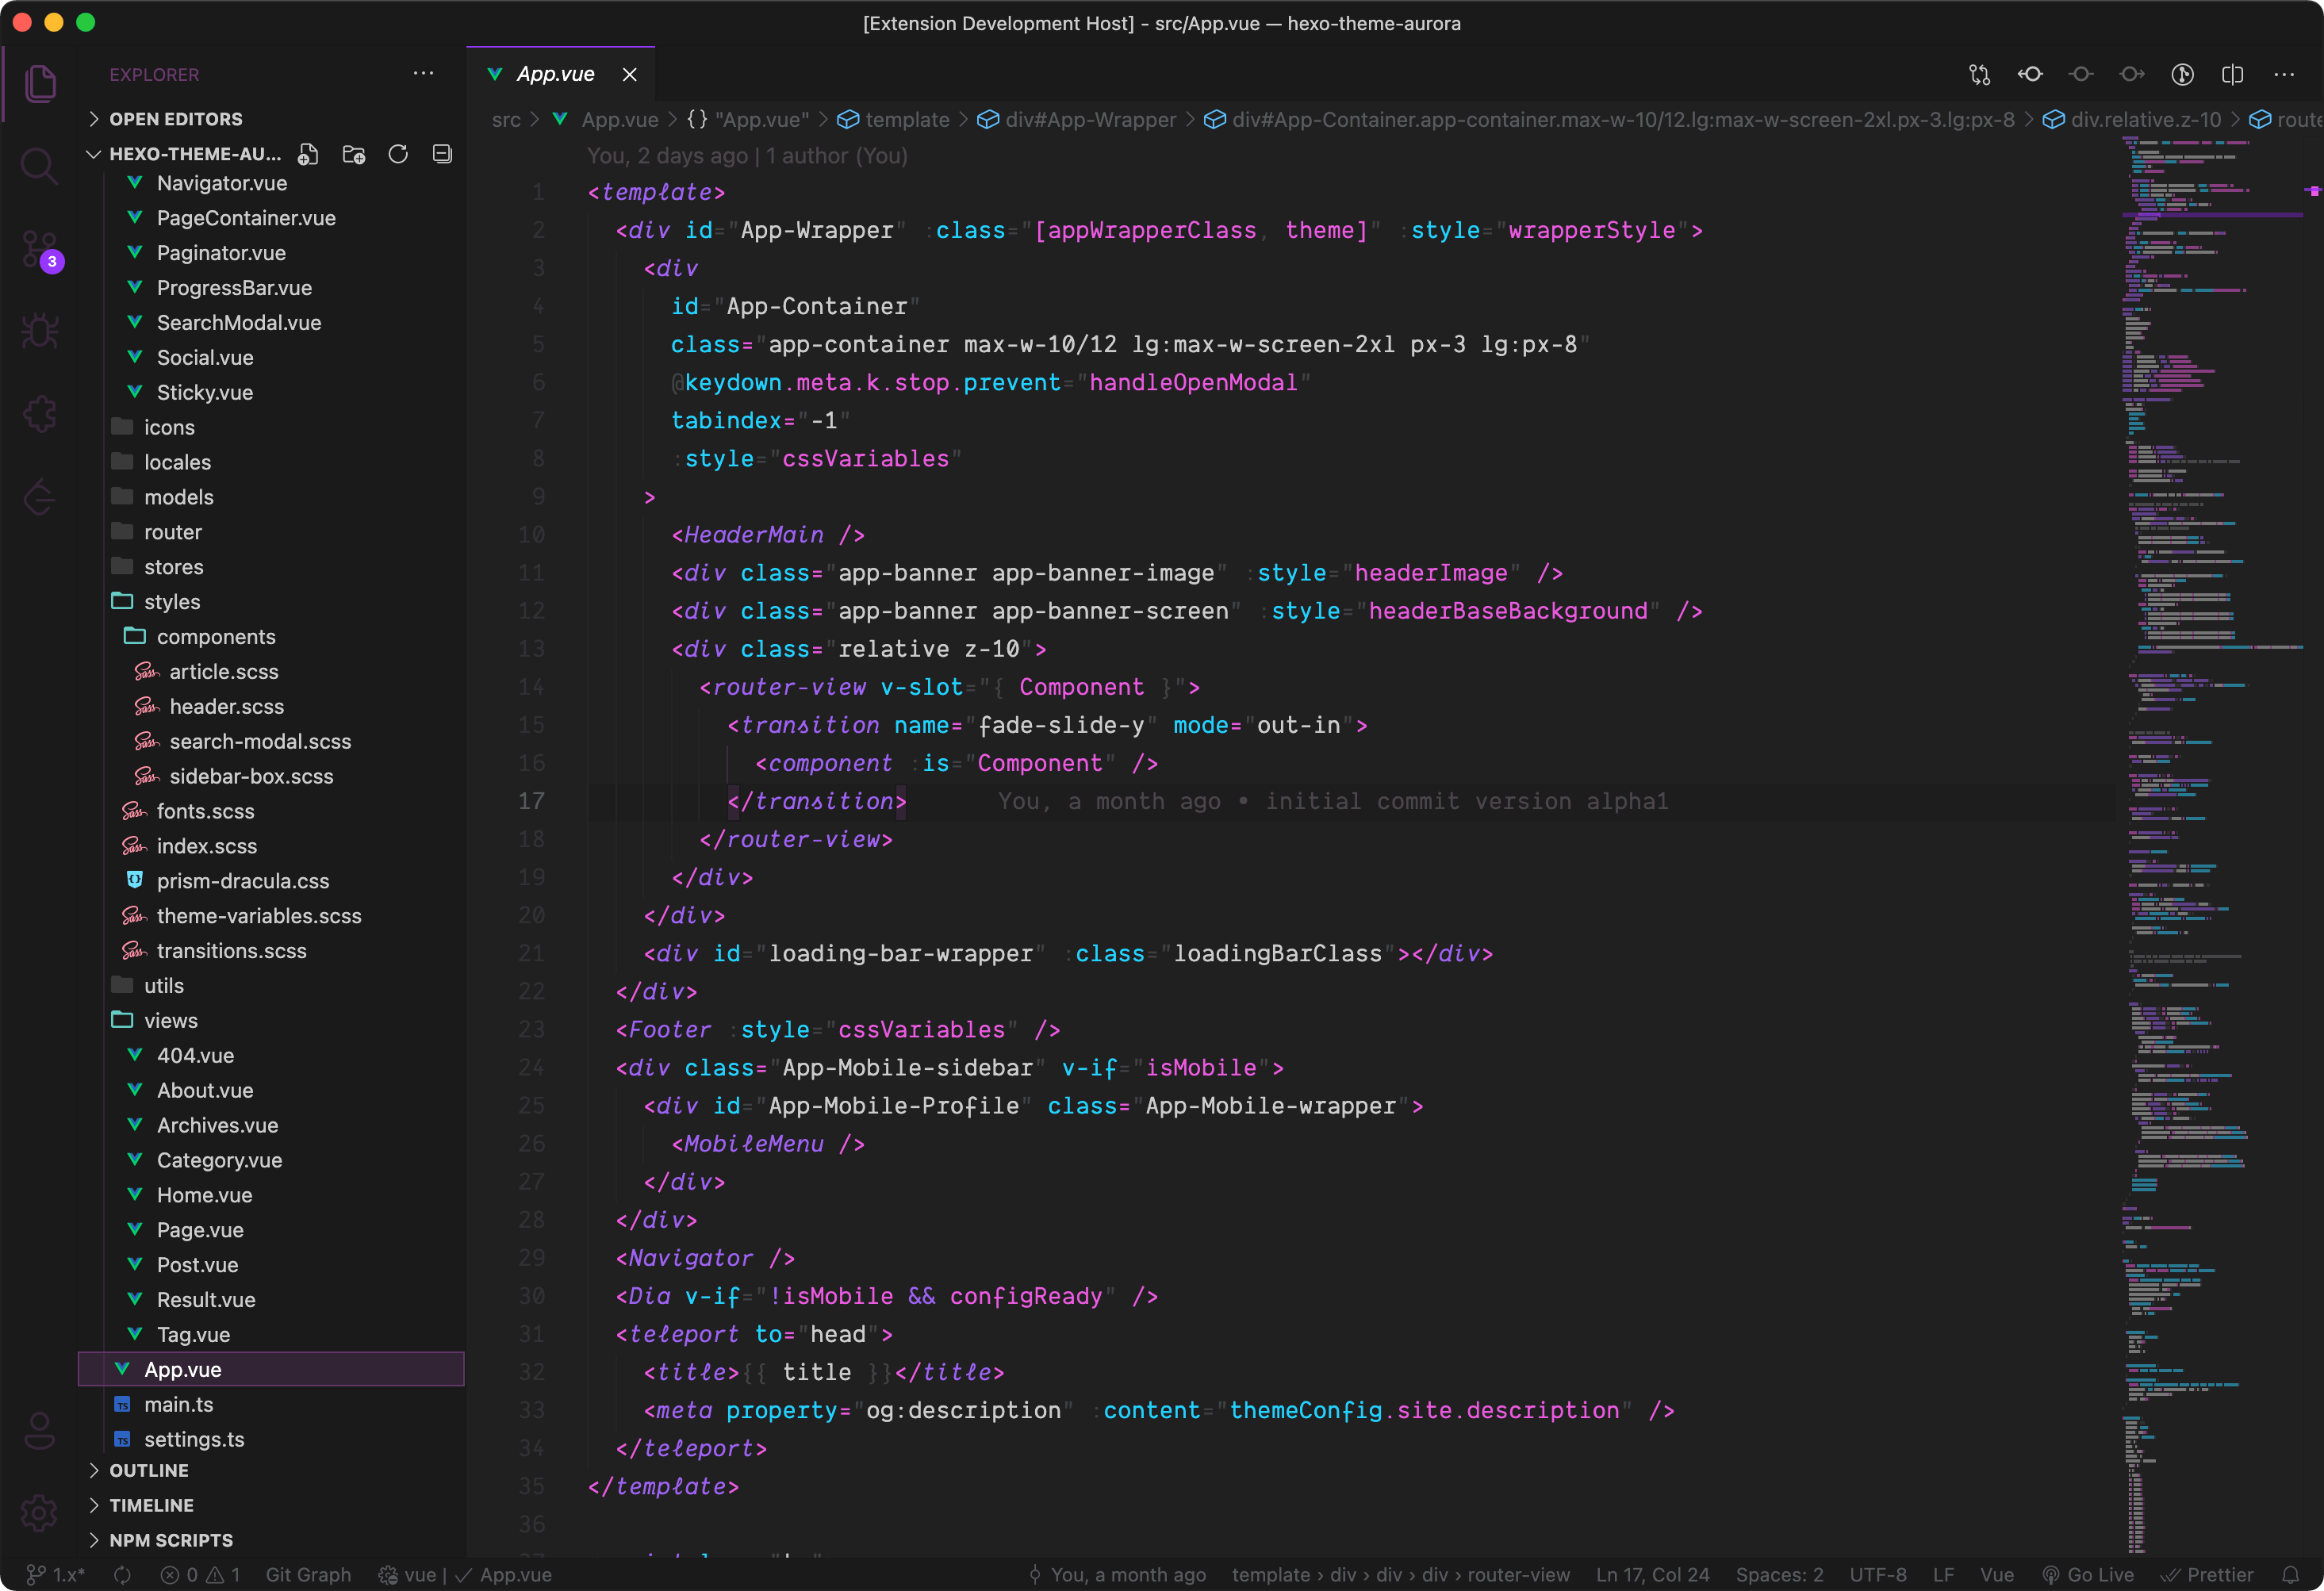Click the sync changes icon in status bar
2324x1591 pixels.
[123, 1575]
